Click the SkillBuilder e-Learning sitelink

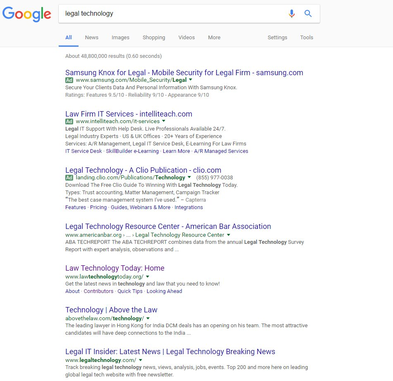tap(132, 151)
